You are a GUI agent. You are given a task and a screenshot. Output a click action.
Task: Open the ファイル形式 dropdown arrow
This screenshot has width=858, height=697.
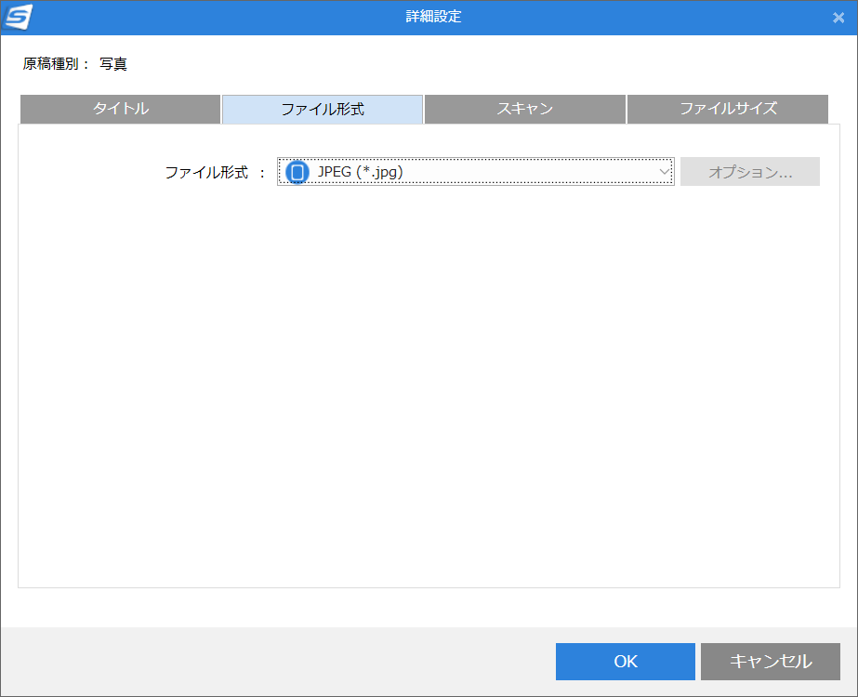point(665,172)
